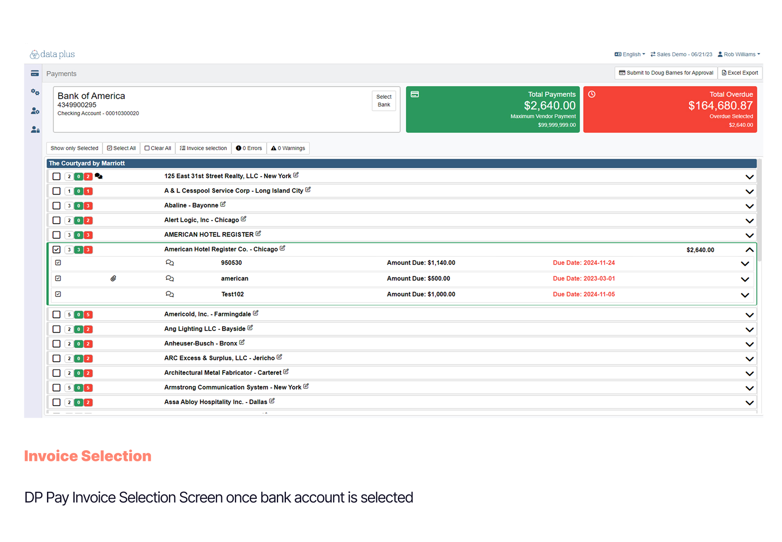Check the Abaline - Bayonne checkbox
The width and height of the screenshot is (782, 542).
[x=56, y=206]
